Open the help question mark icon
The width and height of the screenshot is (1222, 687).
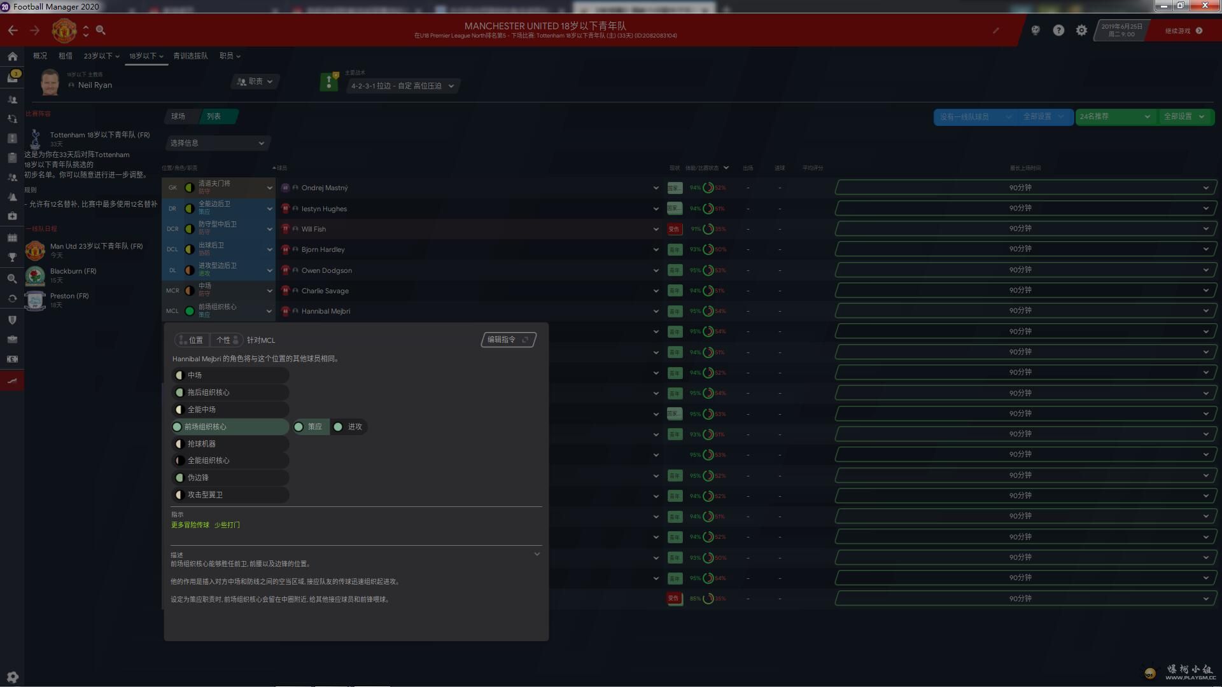(1058, 31)
